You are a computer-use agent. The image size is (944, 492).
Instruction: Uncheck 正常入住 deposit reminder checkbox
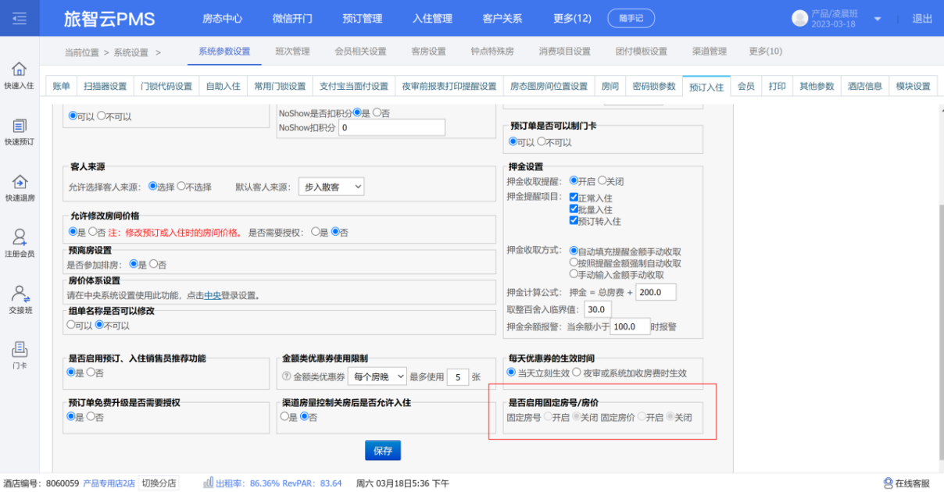pyautogui.click(x=574, y=198)
